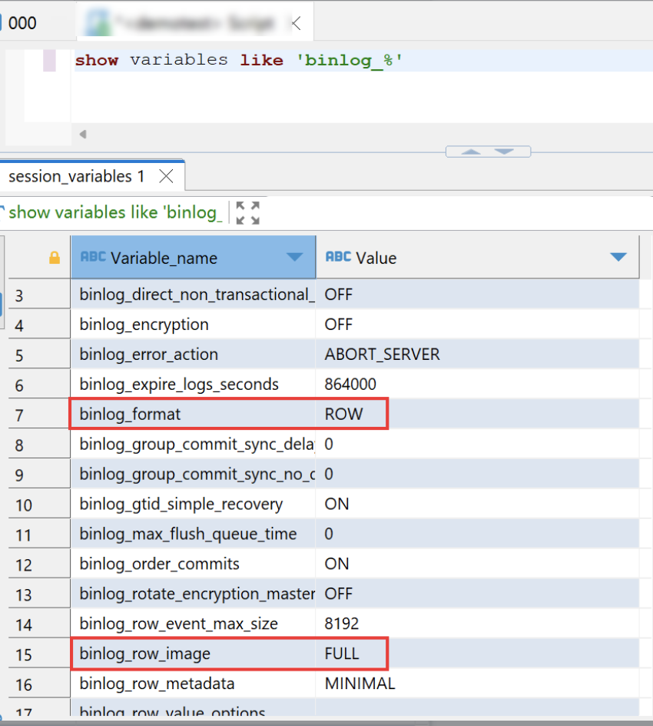
Task: Click the ABC type icon on Variable_name column
Action: (92, 257)
